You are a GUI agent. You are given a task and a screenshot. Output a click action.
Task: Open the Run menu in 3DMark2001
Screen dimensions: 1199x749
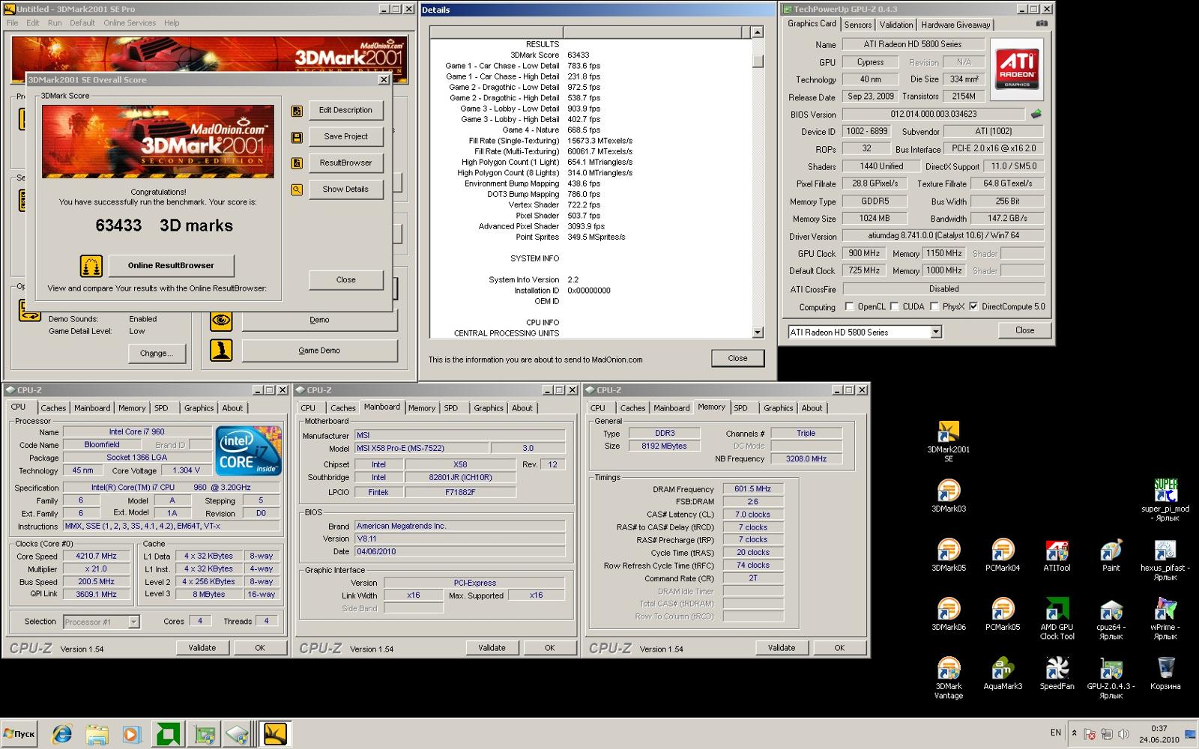pyautogui.click(x=55, y=22)
